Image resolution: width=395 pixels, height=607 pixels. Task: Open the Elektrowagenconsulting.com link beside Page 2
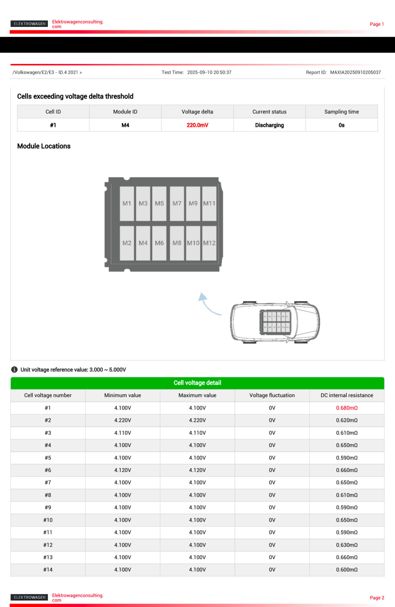click(78, 597)
